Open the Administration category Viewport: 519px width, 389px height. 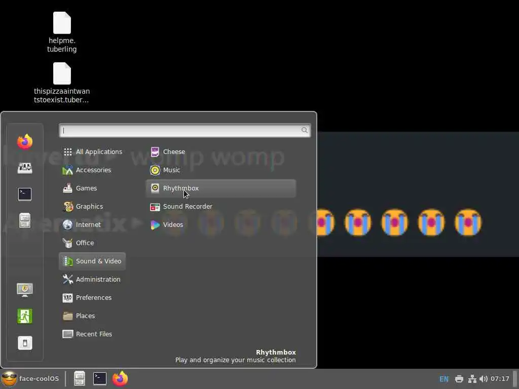(92, 279)
